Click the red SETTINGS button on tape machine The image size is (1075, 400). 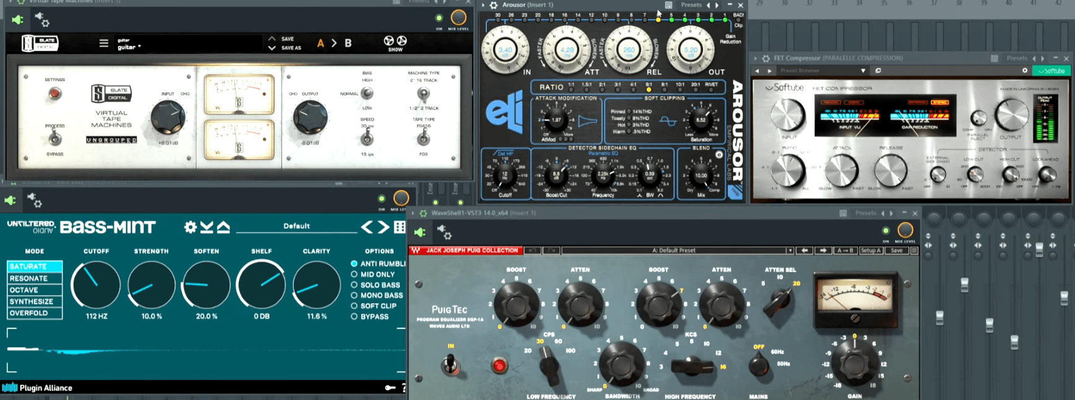coord(54,94)
